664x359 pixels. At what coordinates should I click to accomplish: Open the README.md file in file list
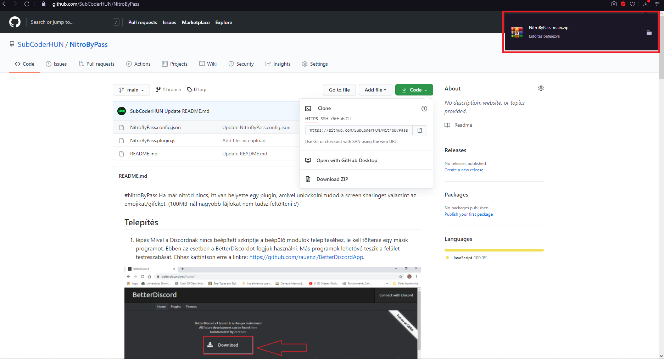click(144, 154)
